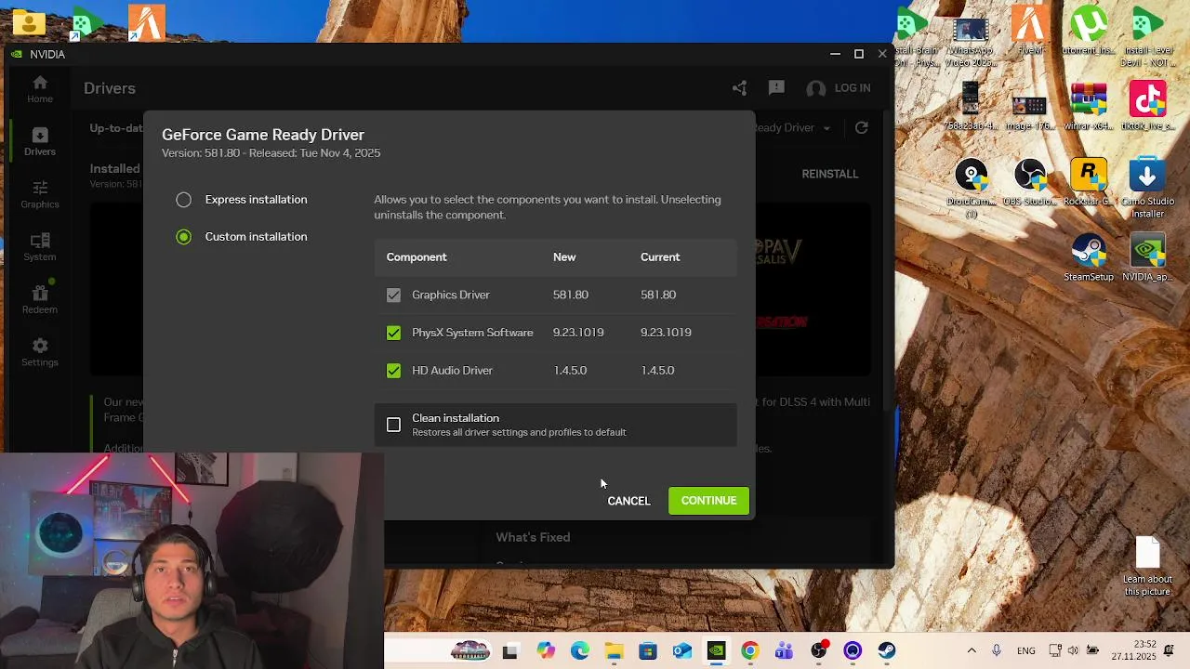Open Google Chrome from taskbar
1190x669 pixels.
pyautogui.click(x=749, y=651)
